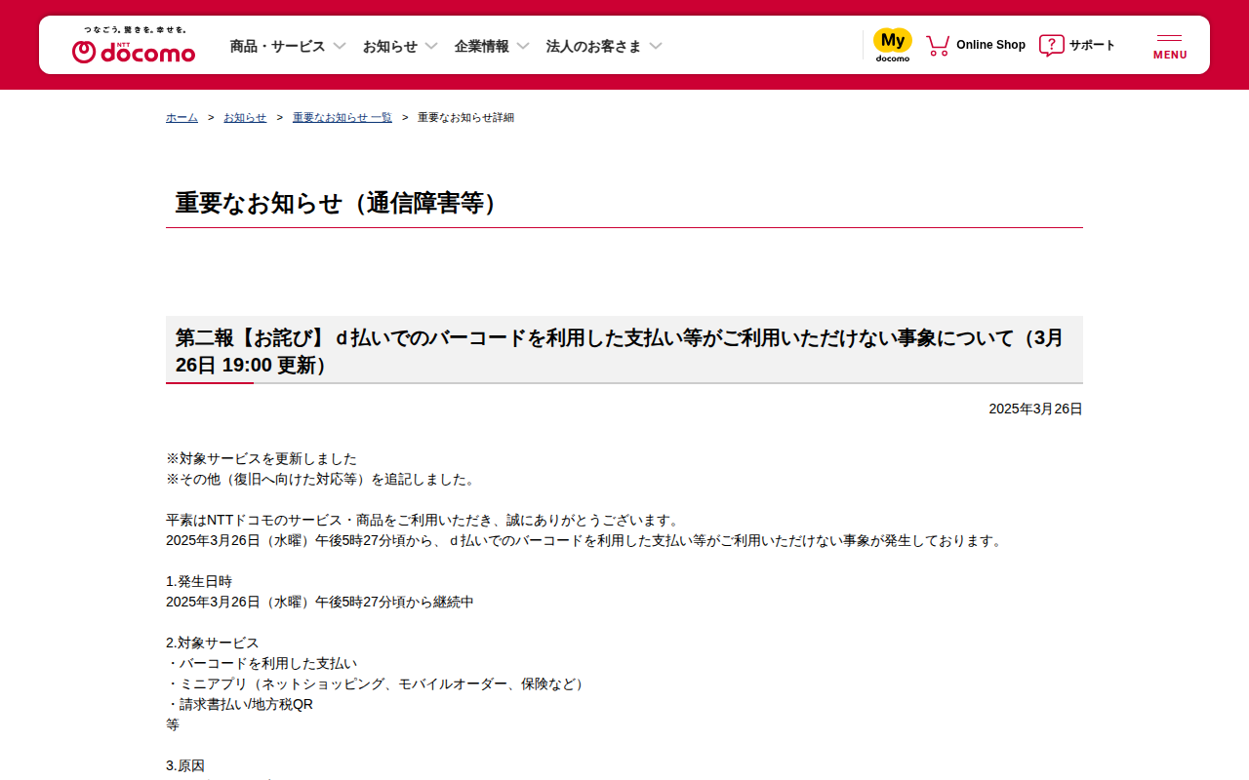This screenshot has width=1249, height=780.
Task: Open the 法人のお客さま menu
Action: click(594, 46)
